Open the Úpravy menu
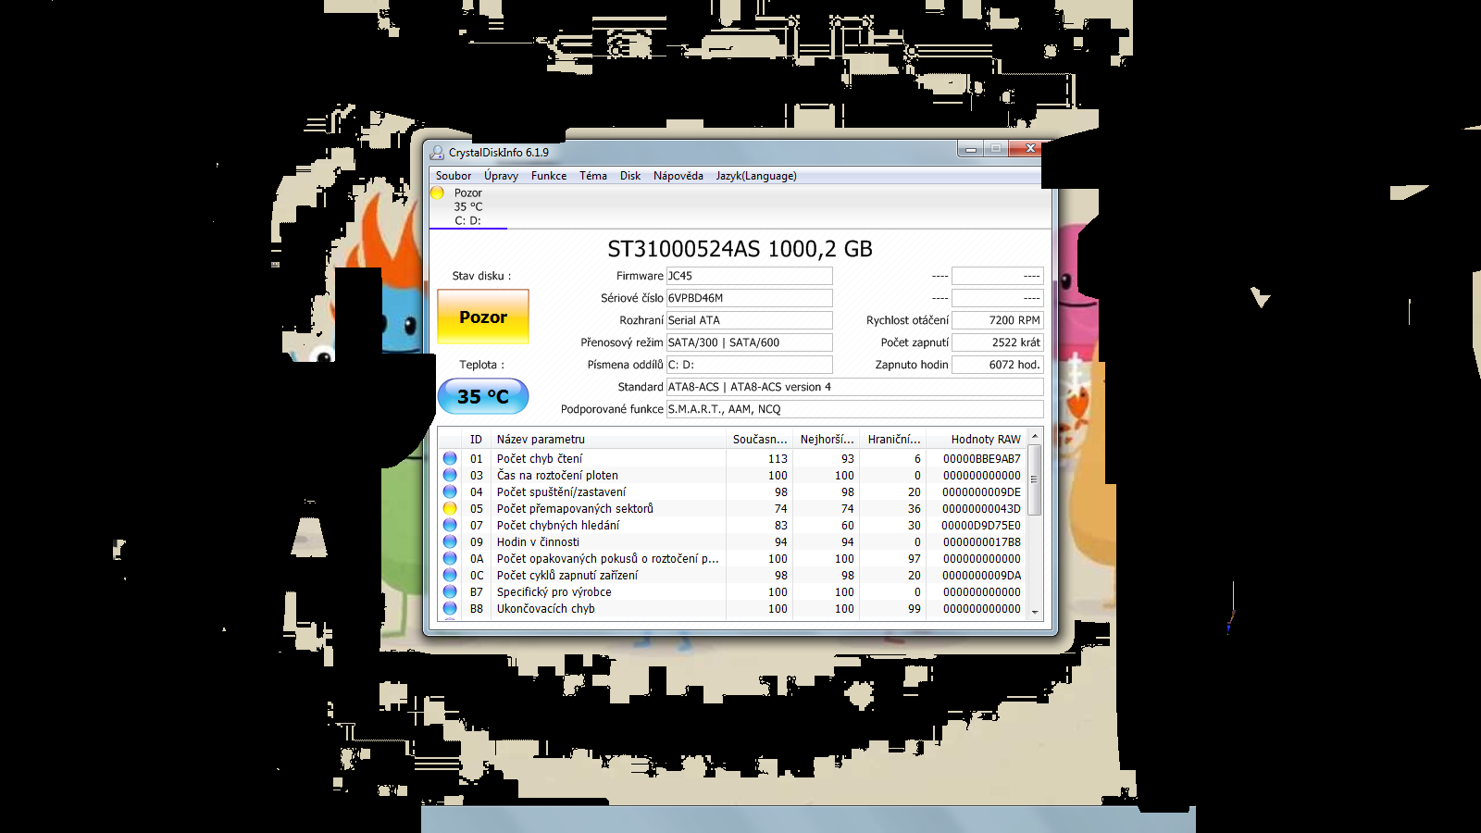The width and height of the screenshot is (1481, 833). 501,176
